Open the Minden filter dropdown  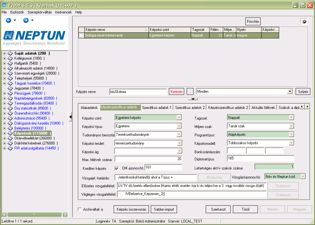[x=290, y=92]
